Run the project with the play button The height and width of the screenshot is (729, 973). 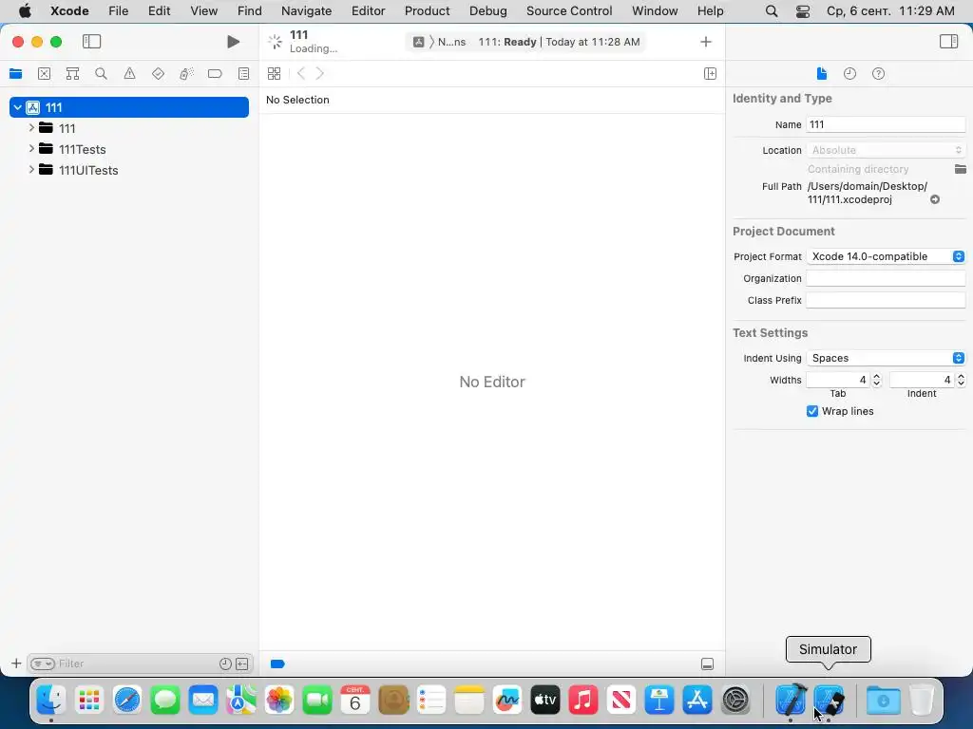[x=234, y=42]
